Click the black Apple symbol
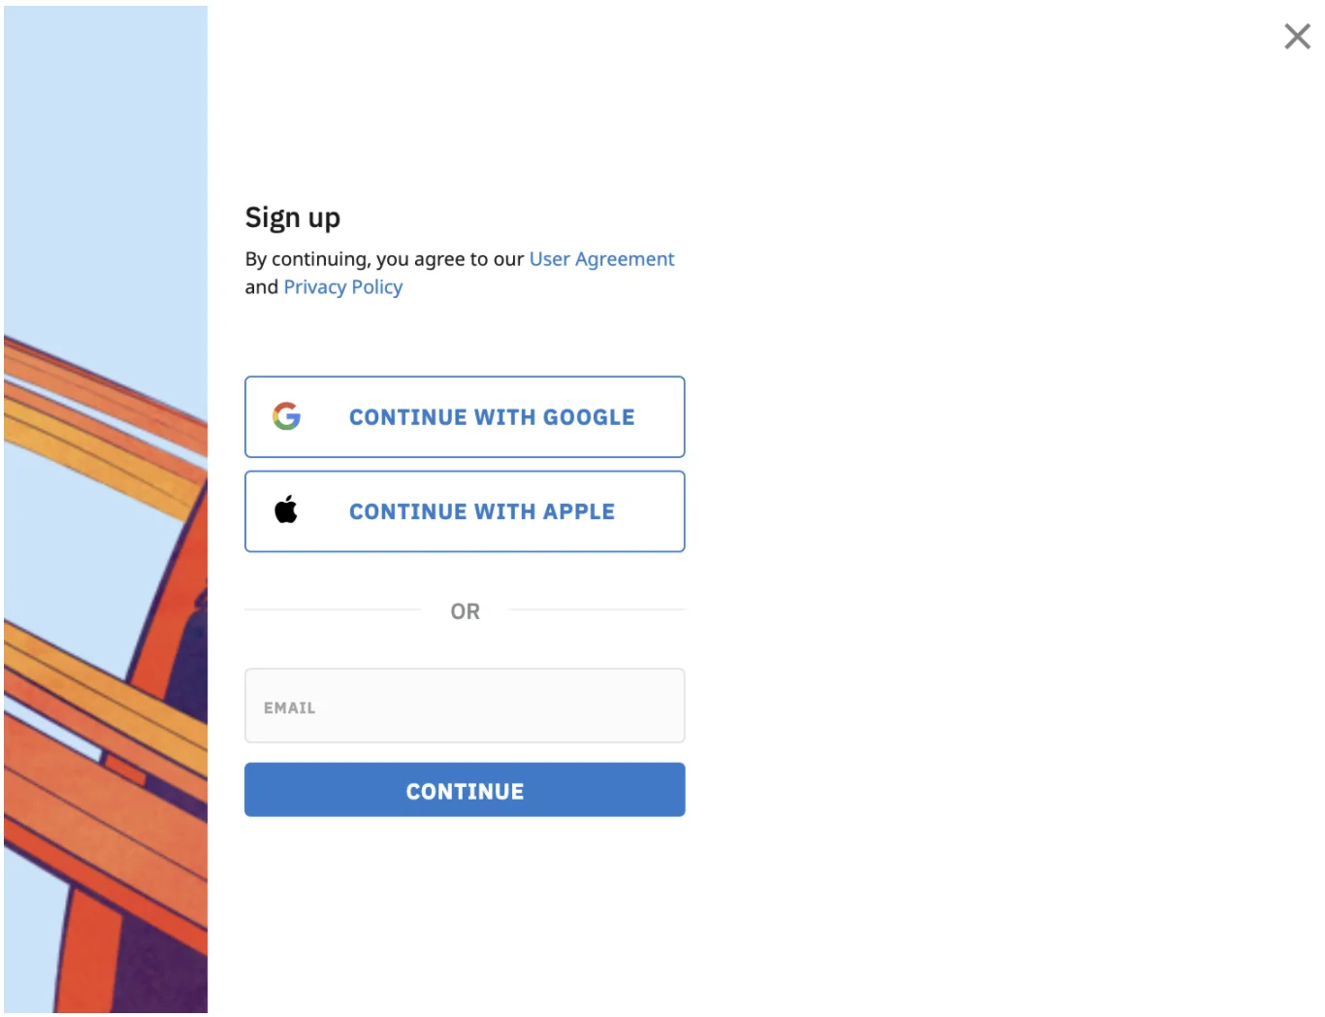Image resolution: width=1325 pixels, height=1017 pixels. coord(286,510)
